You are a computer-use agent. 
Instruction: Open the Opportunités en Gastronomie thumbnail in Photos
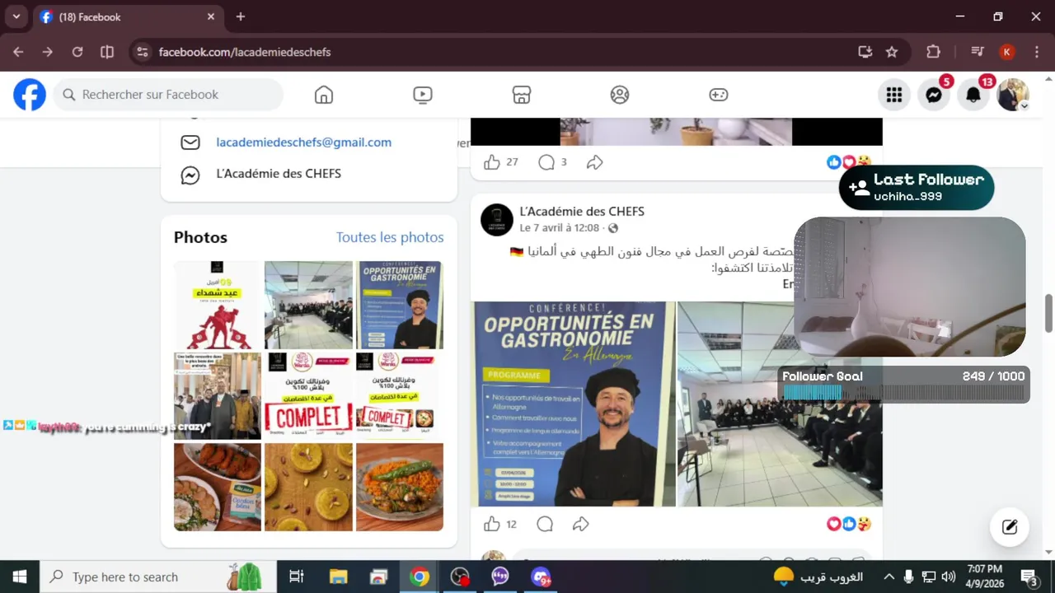[400, 305]
